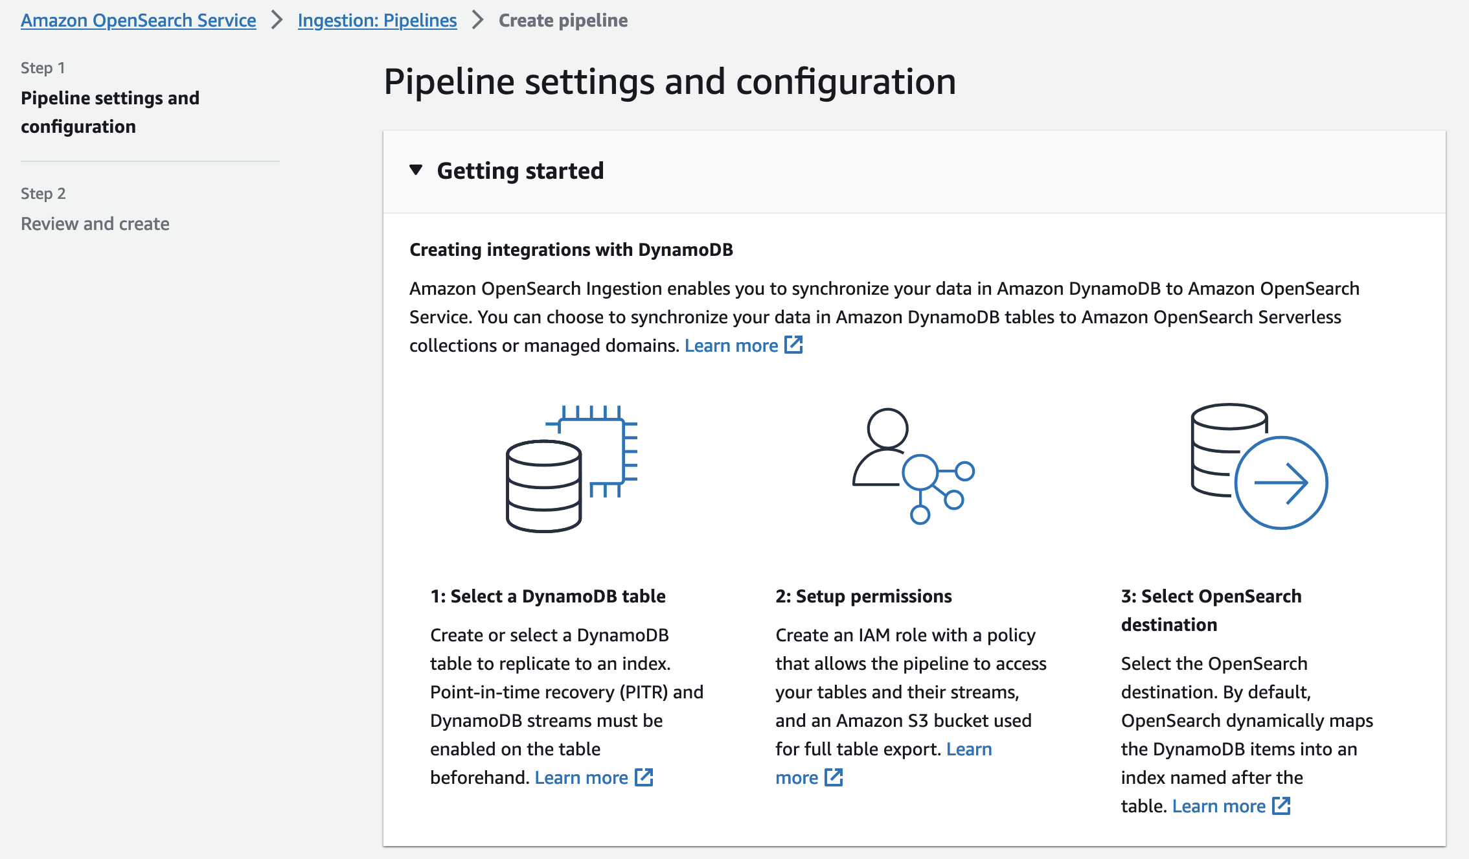1469x859 pixels.
Task: Click the Setup permissions user-network icon
Action: click(913, 466)
